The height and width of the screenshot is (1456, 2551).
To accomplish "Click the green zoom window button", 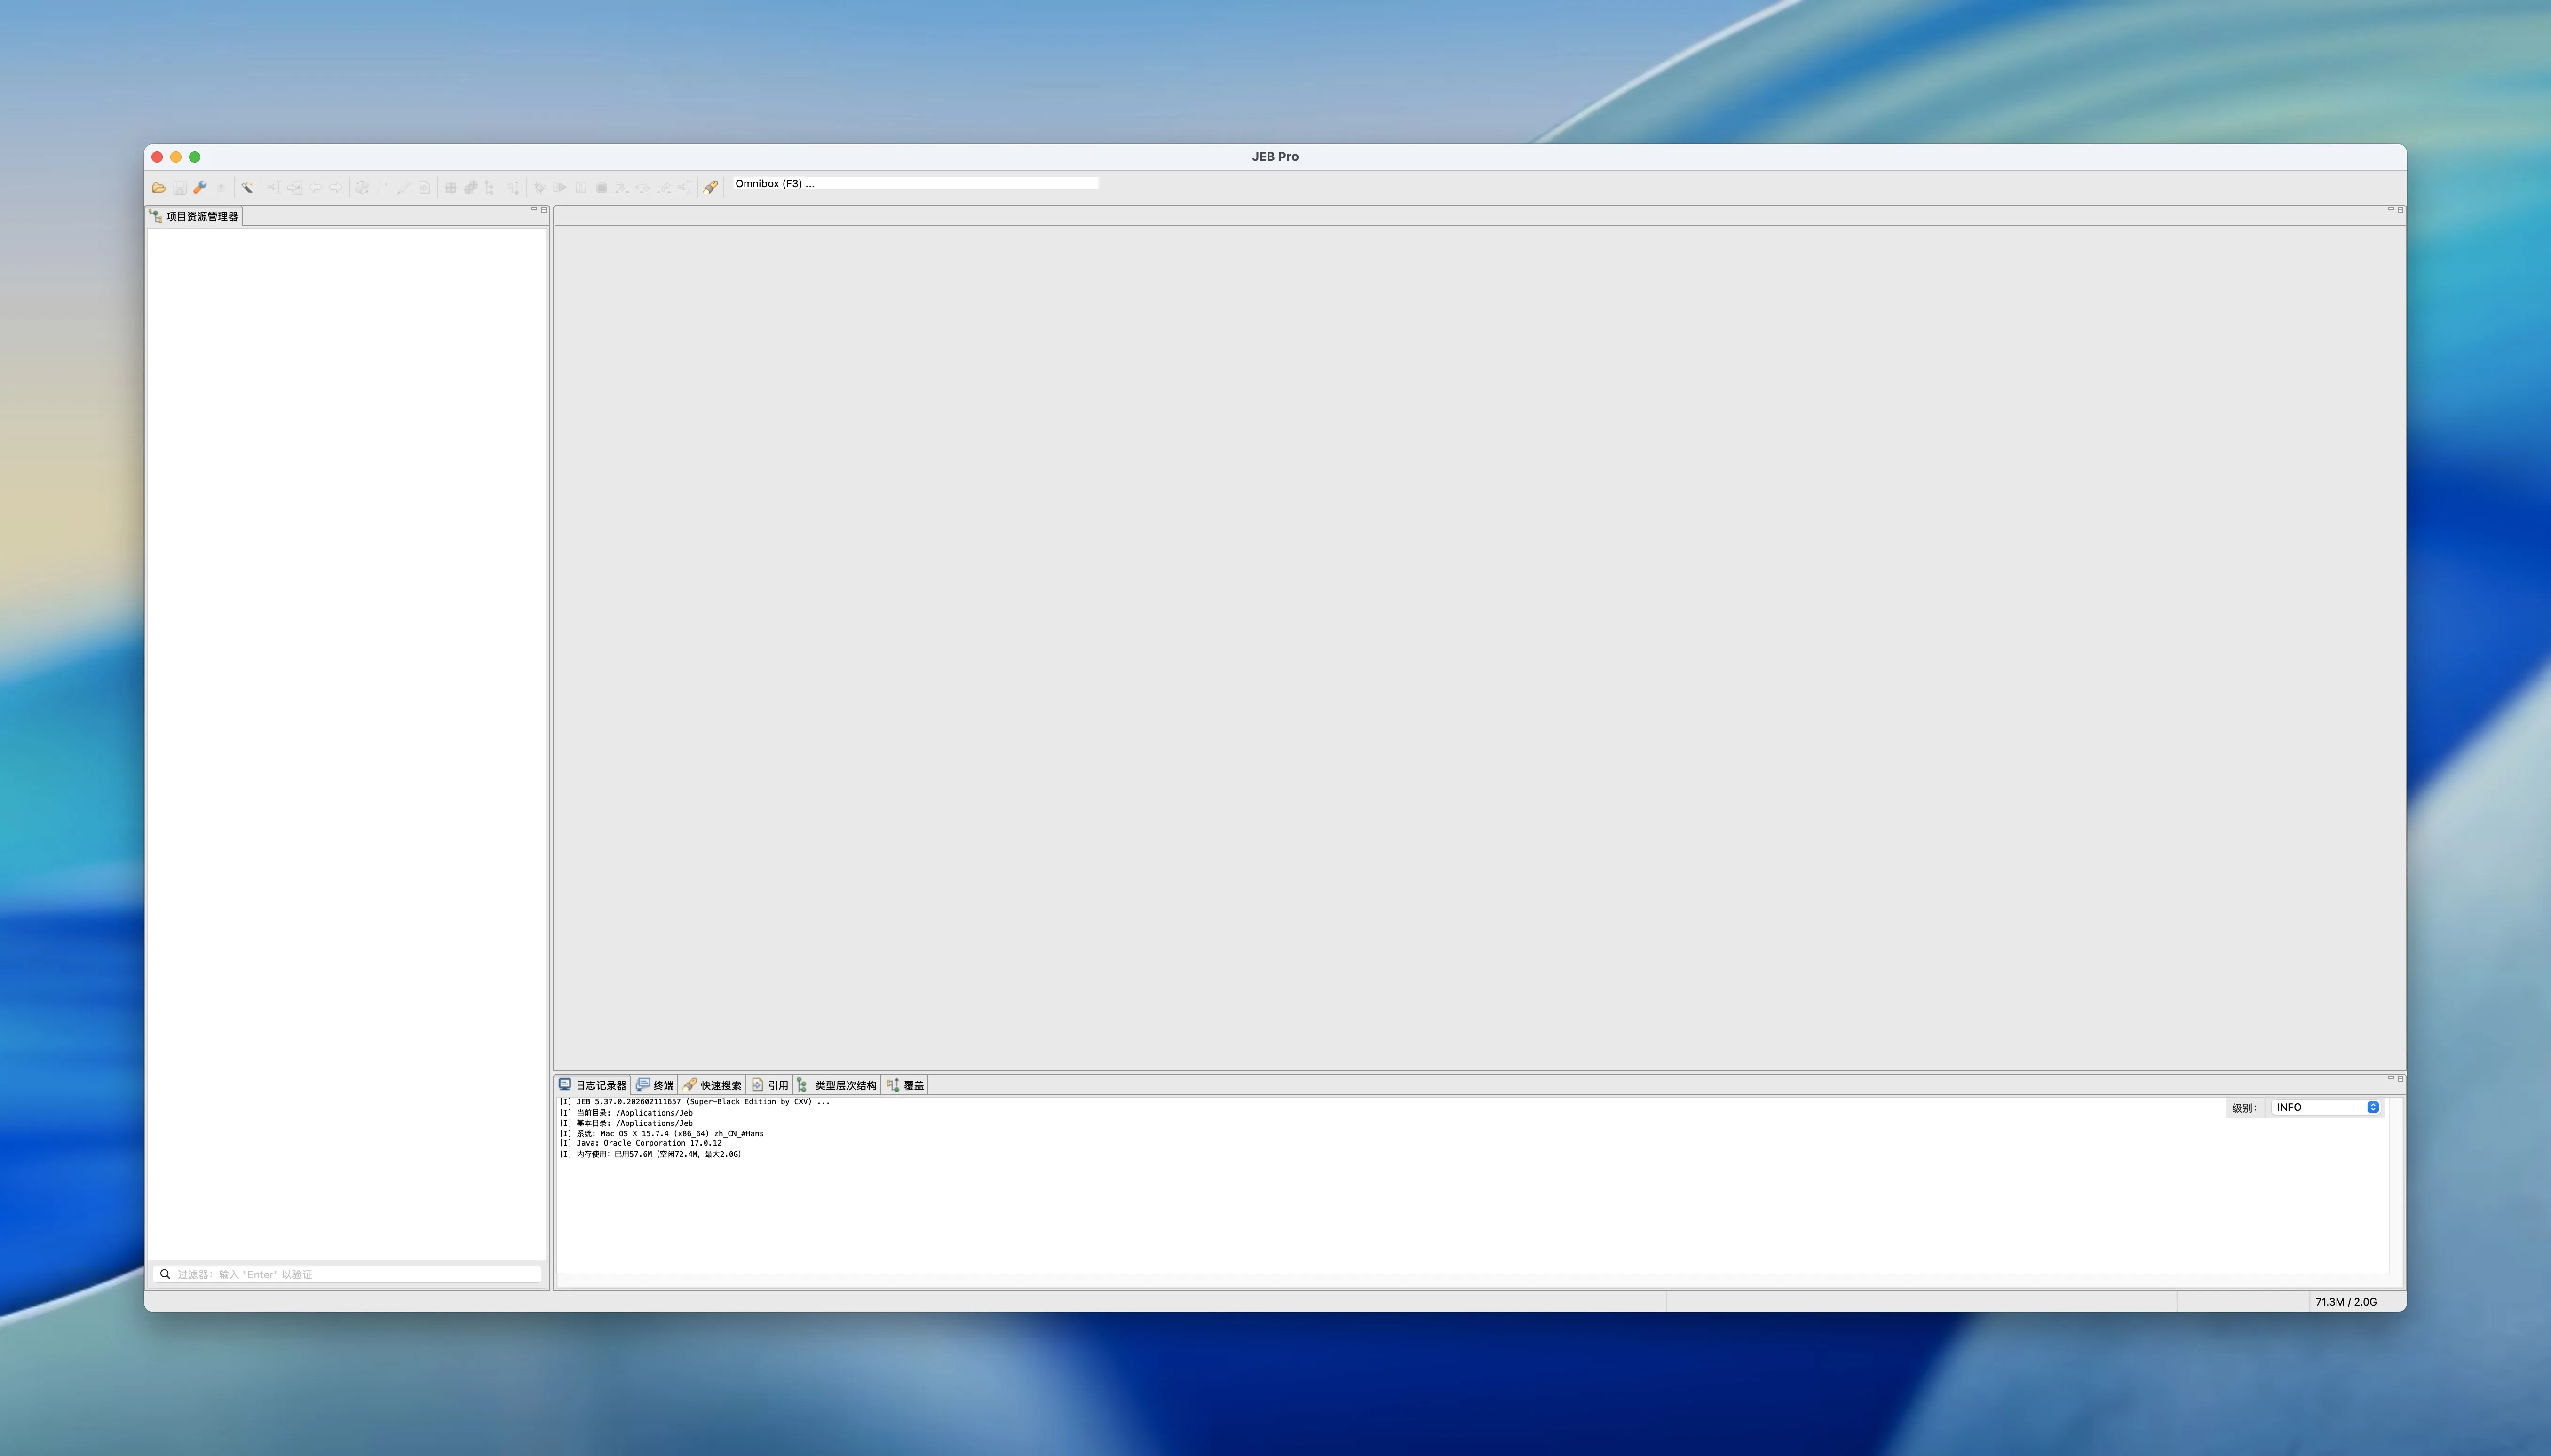I will coord(195,157).
